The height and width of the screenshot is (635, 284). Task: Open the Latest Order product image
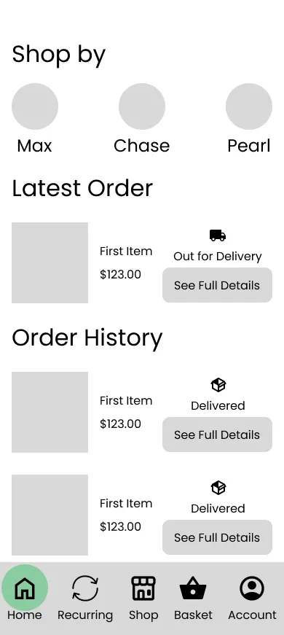pos(50,262)
